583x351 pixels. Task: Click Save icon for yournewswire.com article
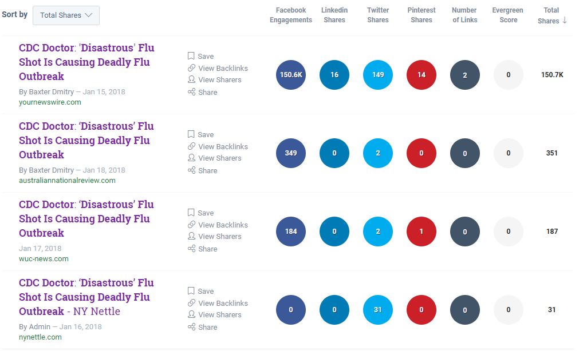(x=191, y=56)
